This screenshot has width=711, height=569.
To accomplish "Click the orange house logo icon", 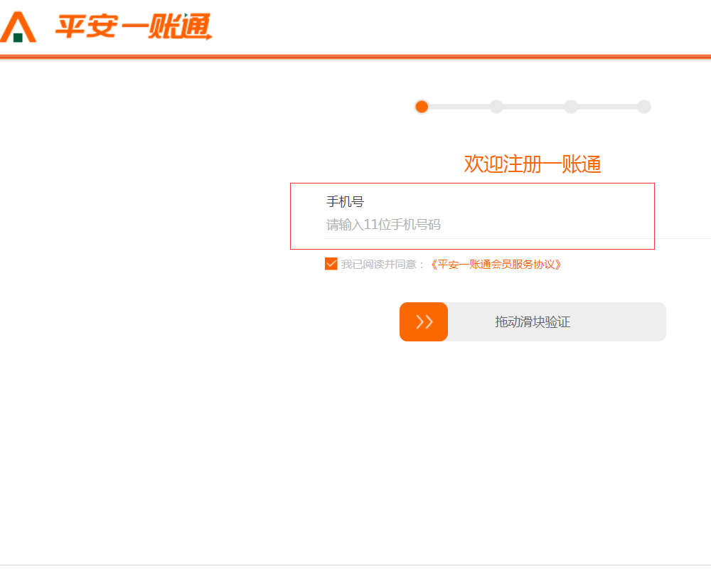I will [x=17, y=27].
